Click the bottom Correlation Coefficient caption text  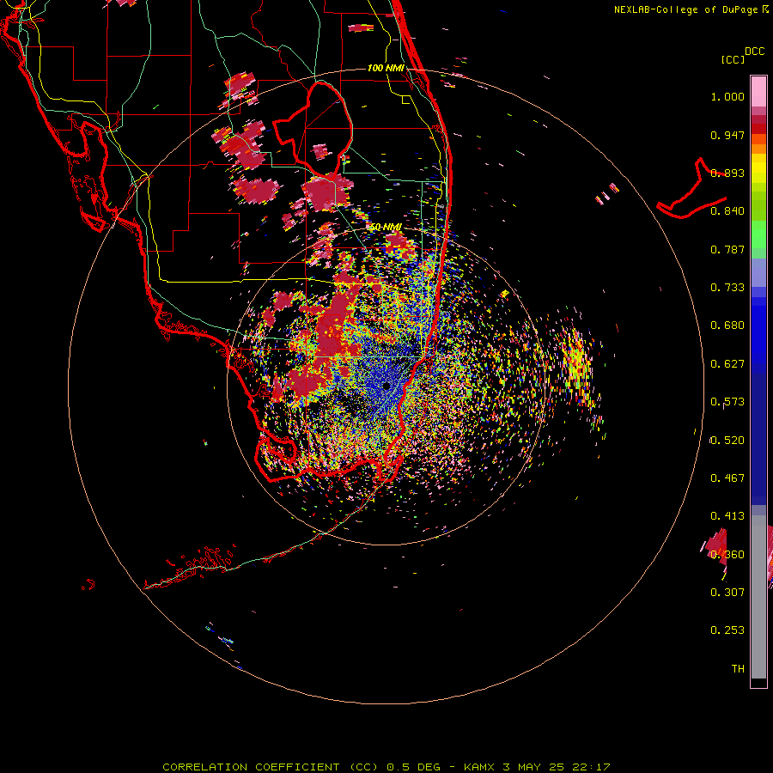[x=386, y=767]
